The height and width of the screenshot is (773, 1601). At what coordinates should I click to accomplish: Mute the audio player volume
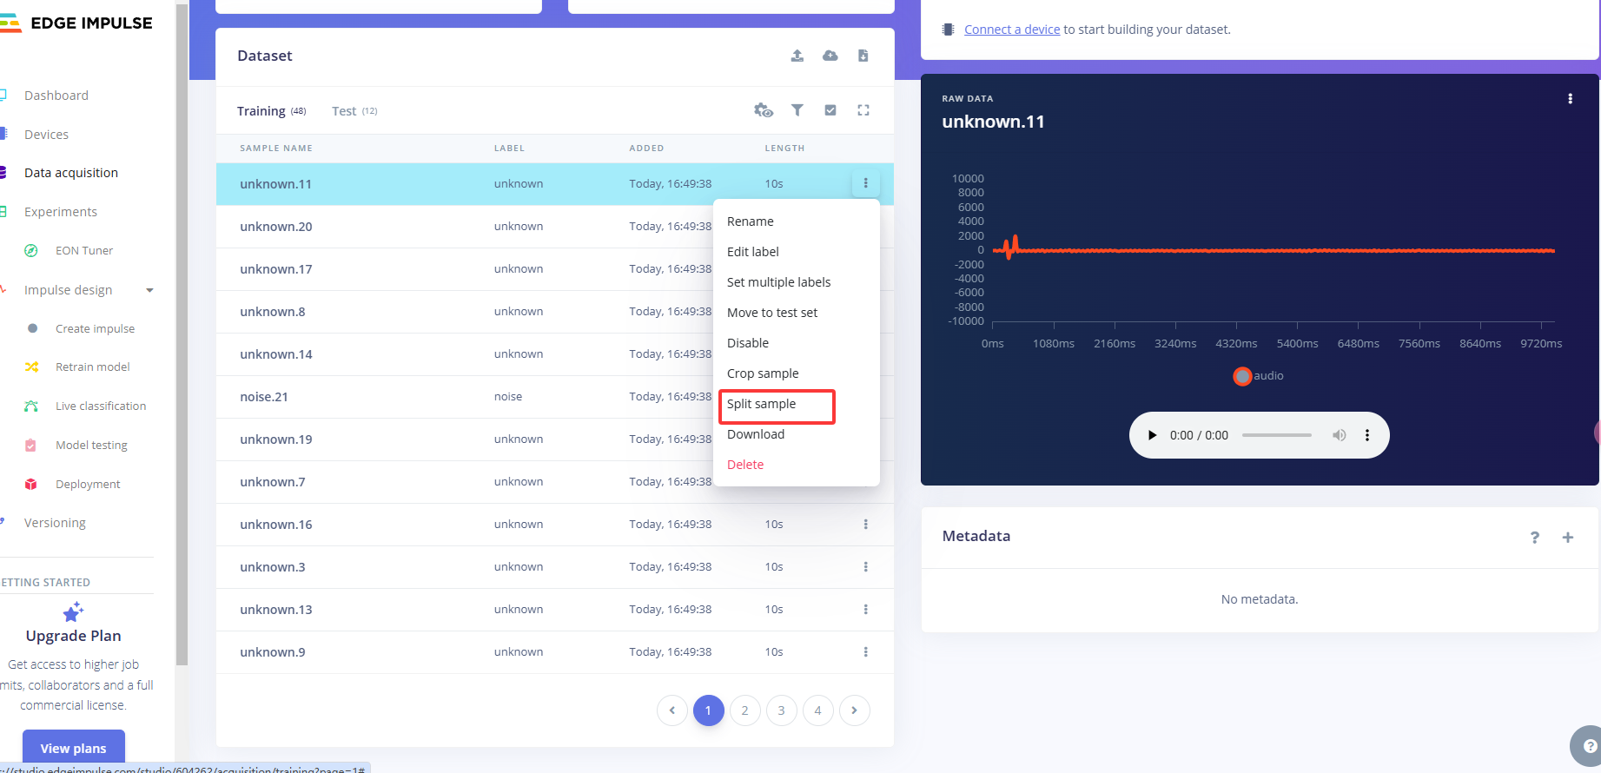coord(1339,435)
